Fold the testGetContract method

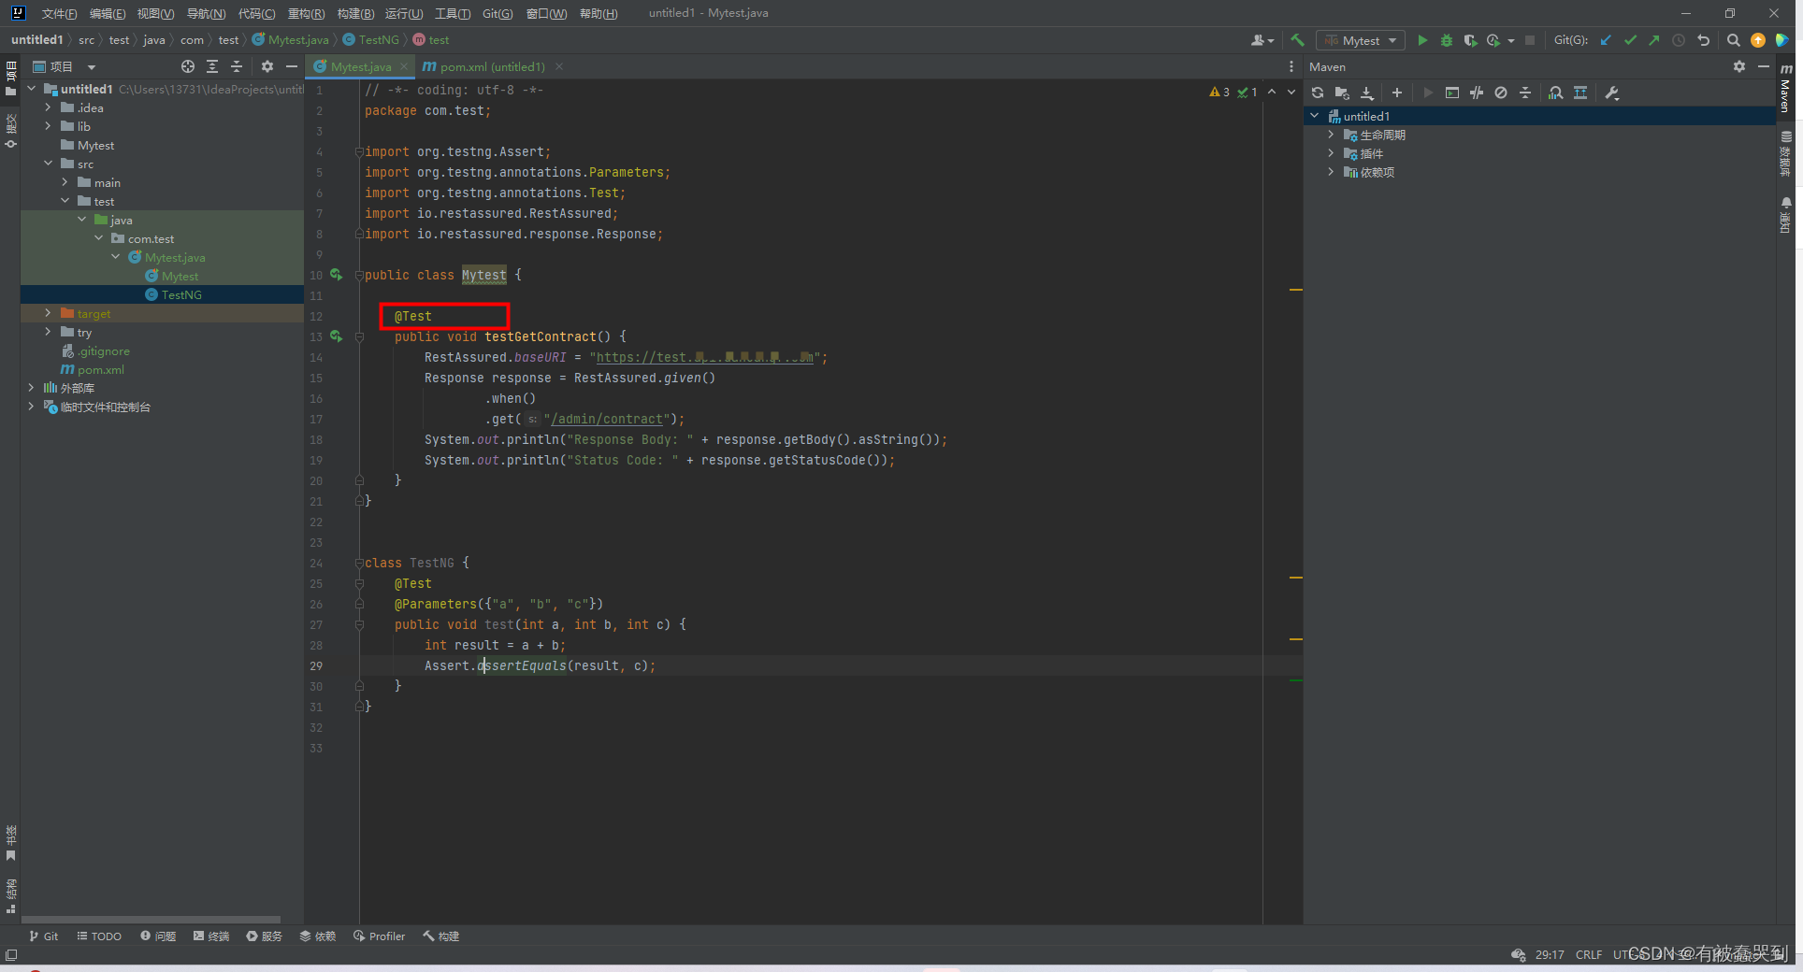[359, 336]
